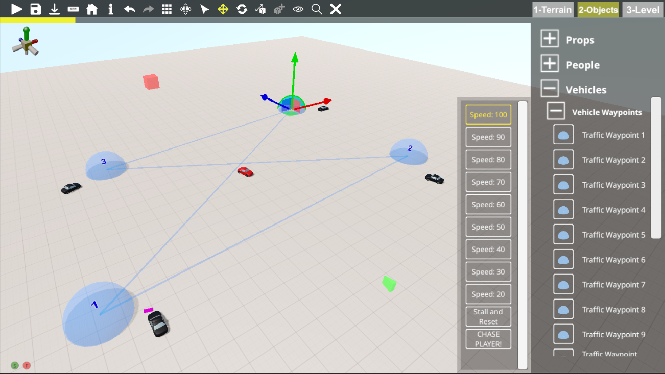Collapse the Vehicle Waypoints group
Viewport: 665px width, 374px height.
pos(556,111)
